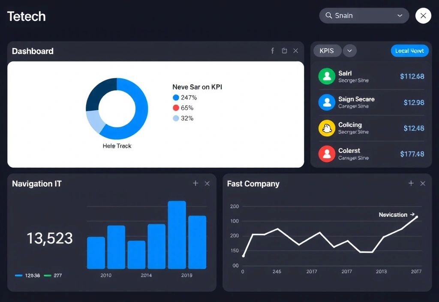Close the Navigation IT panel
The width and height of the screenshot is (439, 302).
207,184
